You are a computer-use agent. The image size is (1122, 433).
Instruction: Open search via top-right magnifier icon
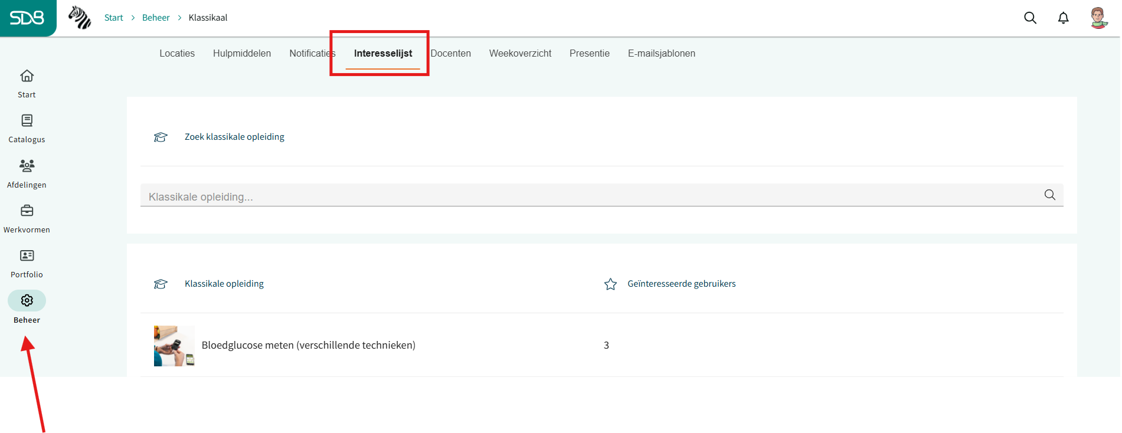tap(1030, 18)
